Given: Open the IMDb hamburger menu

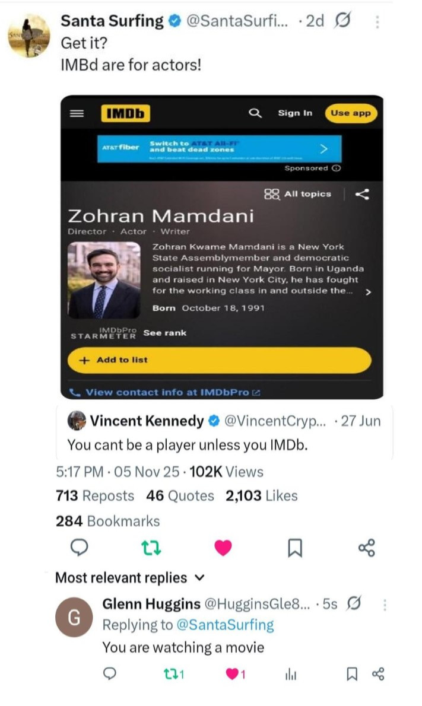Looking at the screenshot, I should pos(77,113).
